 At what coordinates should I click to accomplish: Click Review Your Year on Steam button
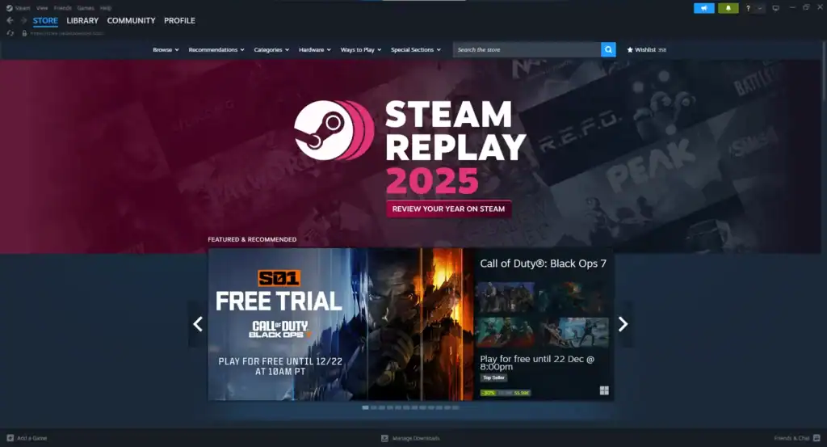click(x=448, y=209)
